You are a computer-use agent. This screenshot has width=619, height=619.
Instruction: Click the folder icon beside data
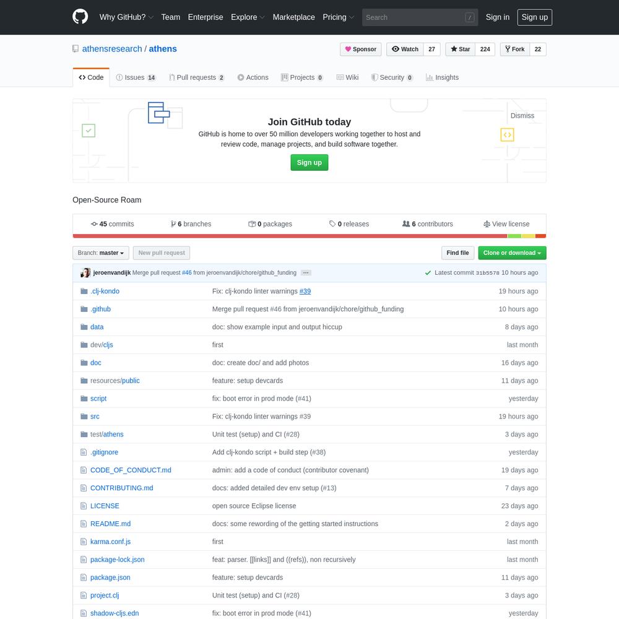click(84, 326)
